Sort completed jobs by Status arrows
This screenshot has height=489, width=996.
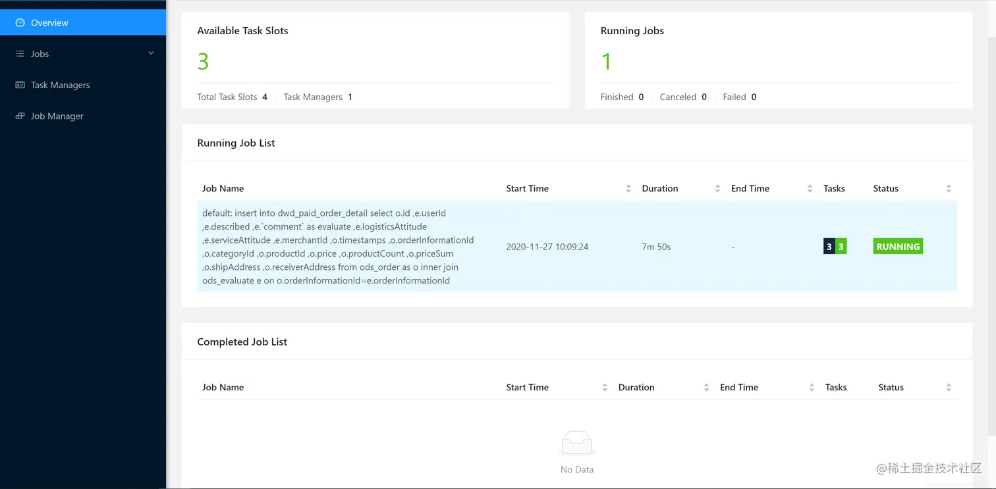point(949,388)
